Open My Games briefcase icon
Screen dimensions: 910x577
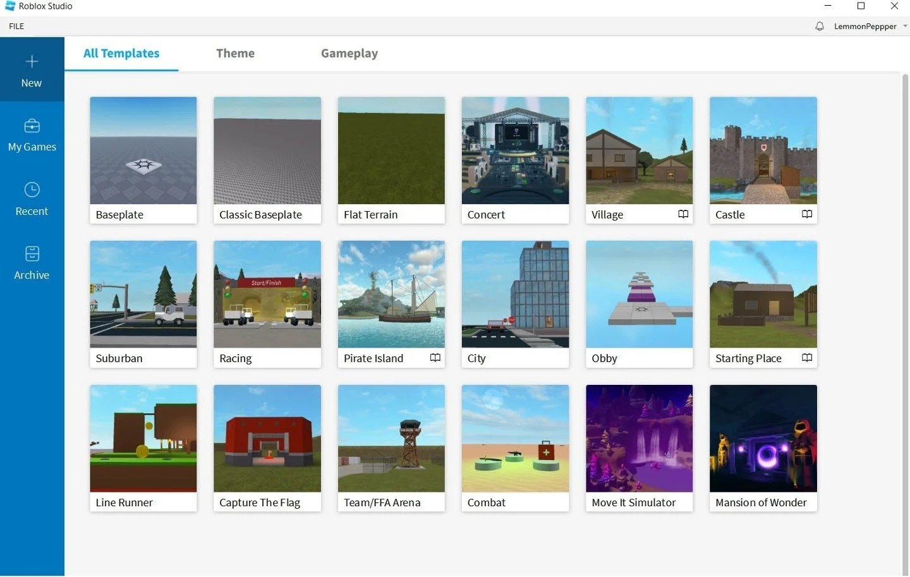click(x=32, y=126)
